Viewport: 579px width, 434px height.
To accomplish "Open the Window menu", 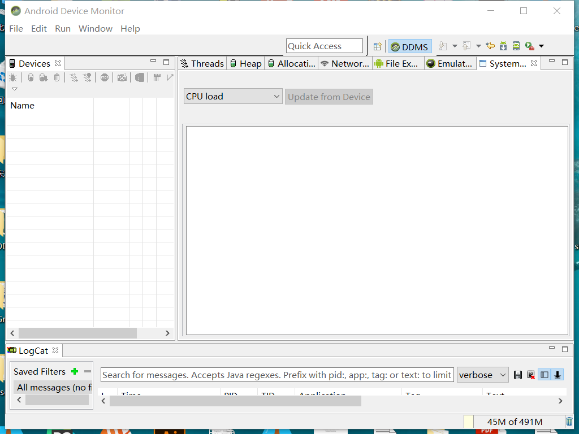I will (x=95, y=29).
